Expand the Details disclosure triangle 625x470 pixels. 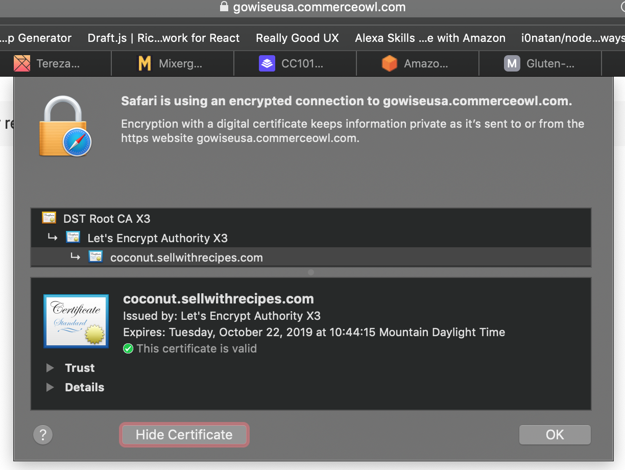pyautogui.click(x=50, y=387)
